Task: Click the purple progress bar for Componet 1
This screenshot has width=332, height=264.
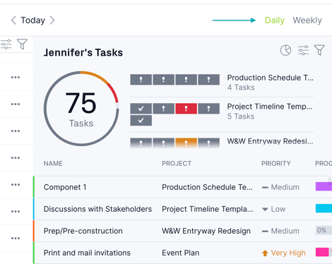Action: 324,186
